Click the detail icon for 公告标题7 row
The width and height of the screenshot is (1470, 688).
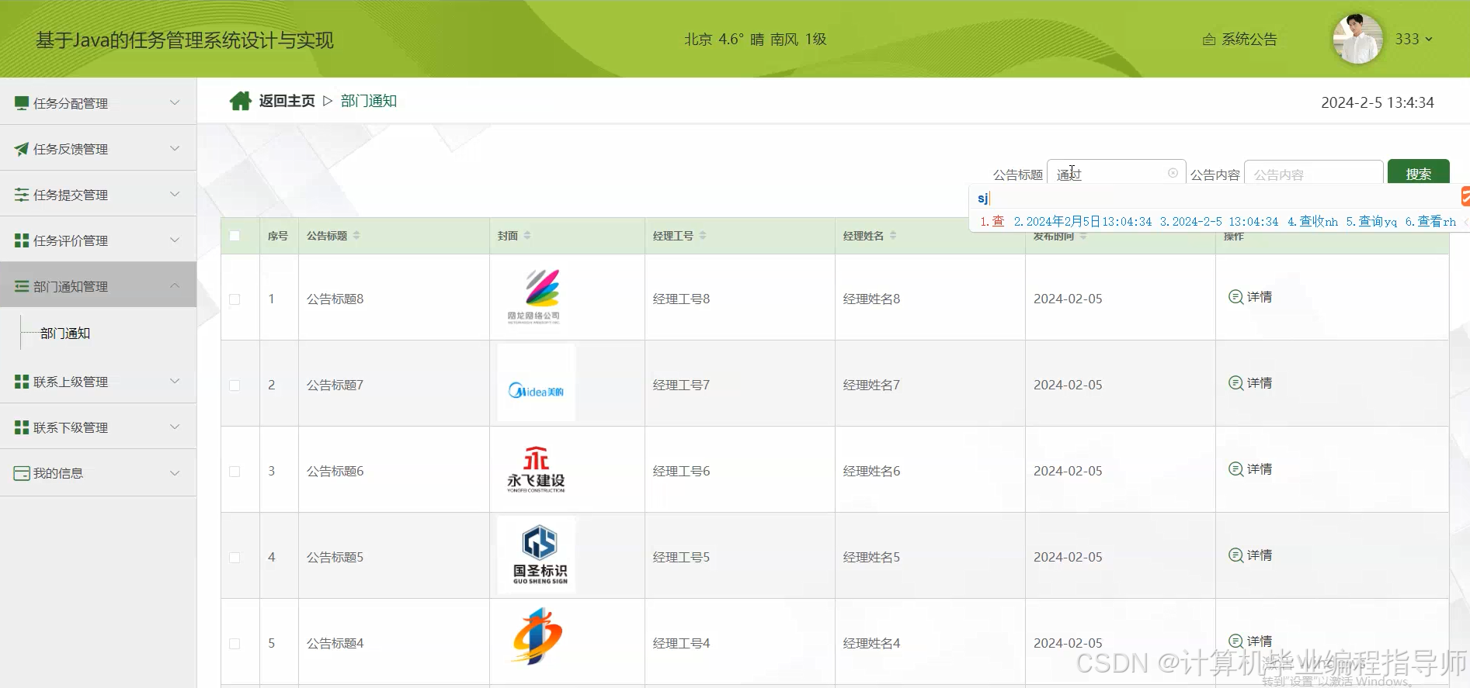(1235, 382)
